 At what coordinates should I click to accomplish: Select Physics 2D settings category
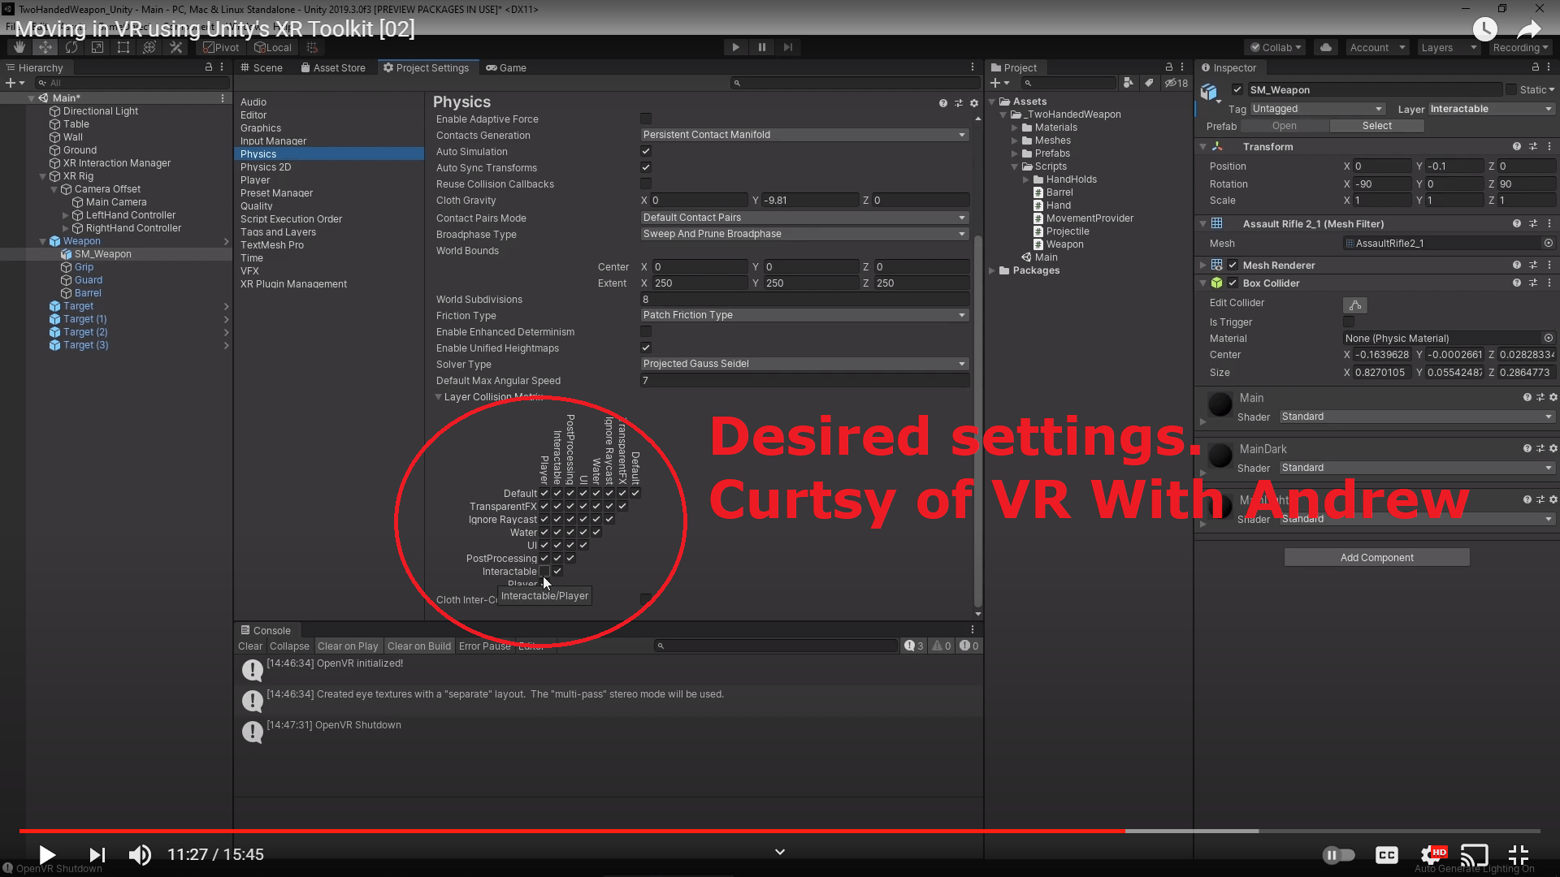[266, 167]
